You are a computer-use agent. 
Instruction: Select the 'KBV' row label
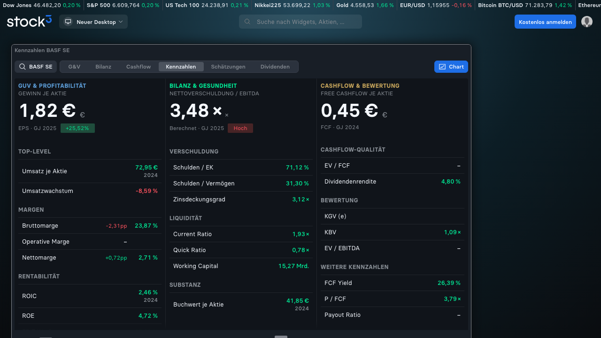coord(331,232)
